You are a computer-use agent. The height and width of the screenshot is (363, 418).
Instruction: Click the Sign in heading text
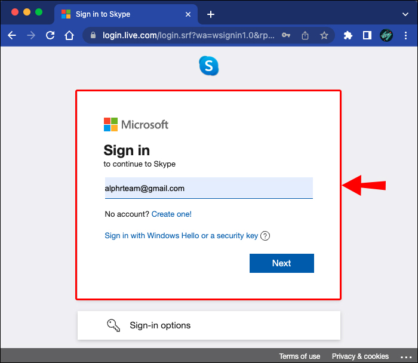coord(127,150)
